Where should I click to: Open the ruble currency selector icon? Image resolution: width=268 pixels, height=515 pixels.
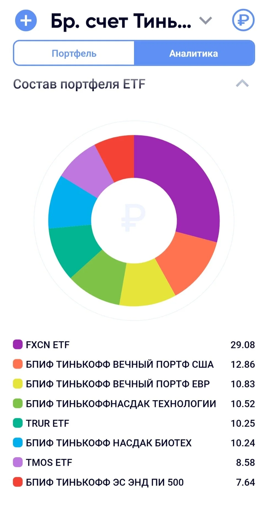click(243, 20)
